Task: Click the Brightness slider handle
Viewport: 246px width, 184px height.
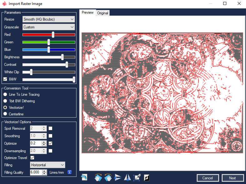Action: (x=62, y=57)
